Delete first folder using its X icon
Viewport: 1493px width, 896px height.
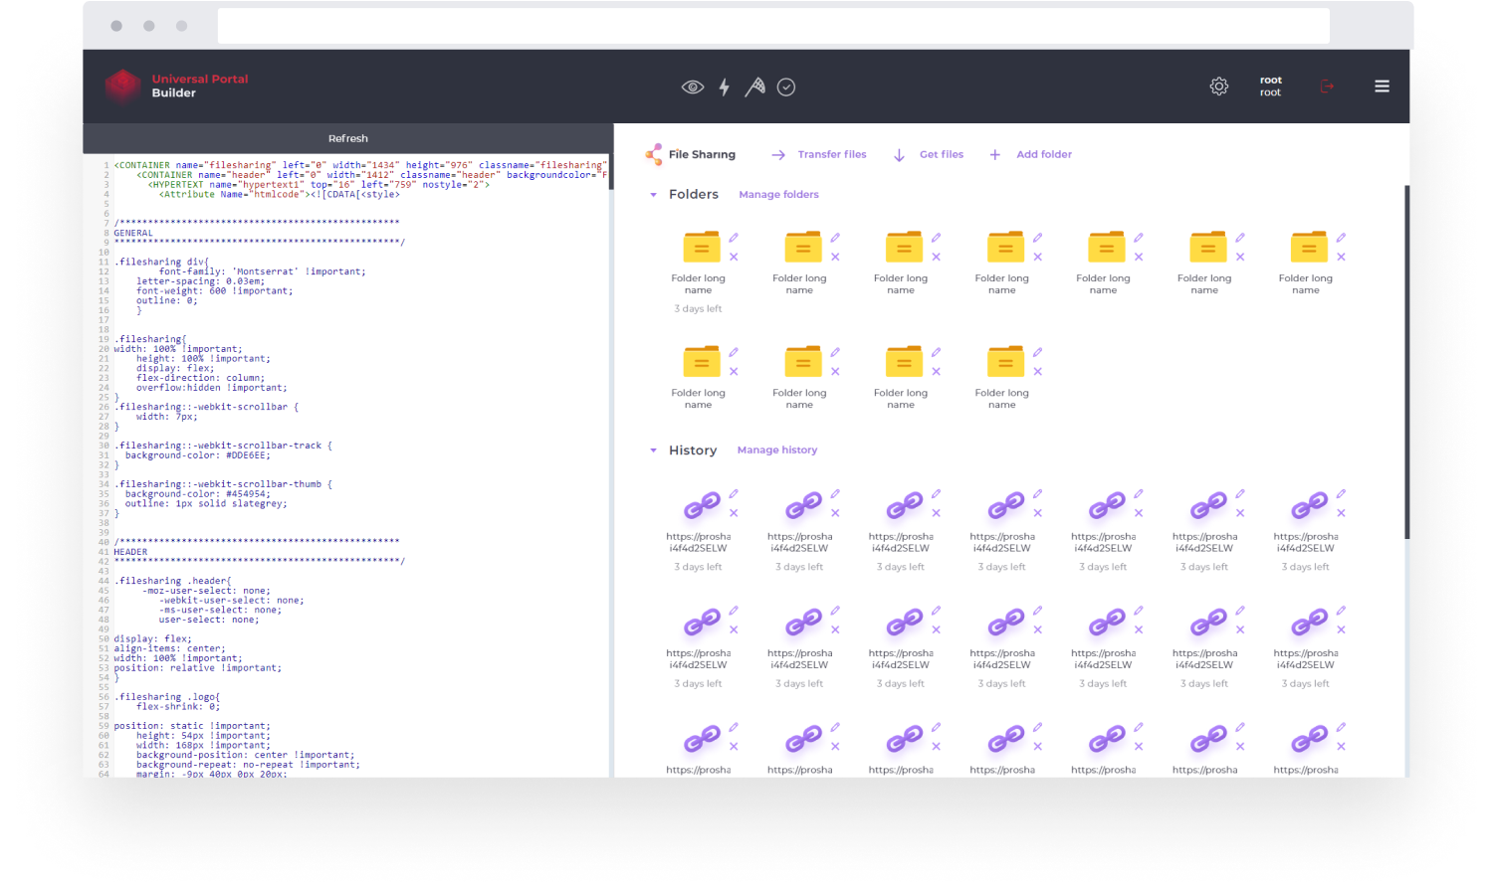pyautogui.click(x=734, y=258)
